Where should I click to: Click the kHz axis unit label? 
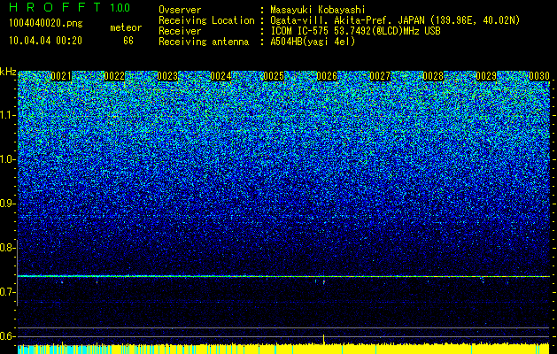click(8, 72)
